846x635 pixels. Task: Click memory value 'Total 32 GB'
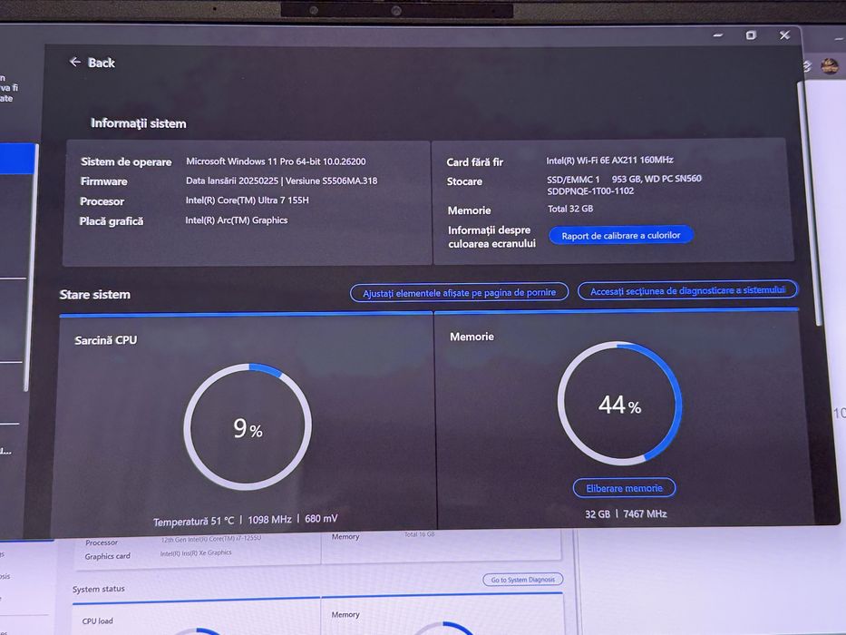[570, 209]
